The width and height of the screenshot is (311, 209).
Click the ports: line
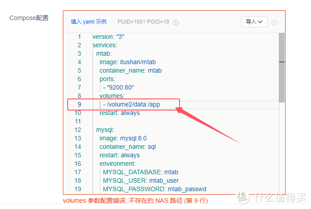tap(107, 79)
